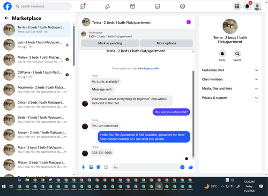The width and height of the screenshot is (268, 196).
Task: Click the chat messages scrollbar
Action: pyautogui.click(x=193, y=114)
